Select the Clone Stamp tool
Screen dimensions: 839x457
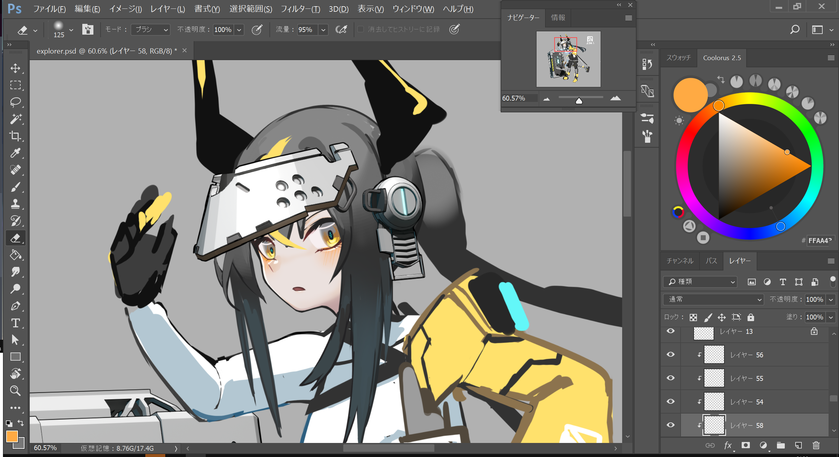[15, 204]
